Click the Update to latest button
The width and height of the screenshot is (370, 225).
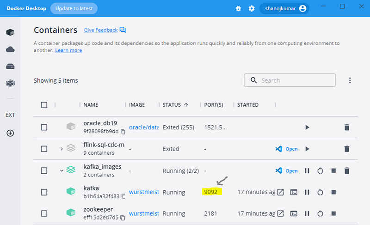[x=74, y=8]
